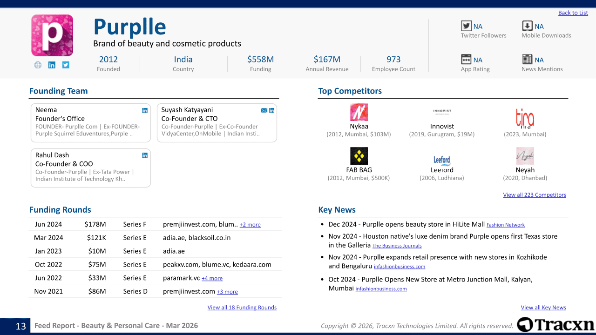Image resolution: width=596 pixels, height=335 pixels.
Task: View all 18 Funding Rounds
Action: 242,308
